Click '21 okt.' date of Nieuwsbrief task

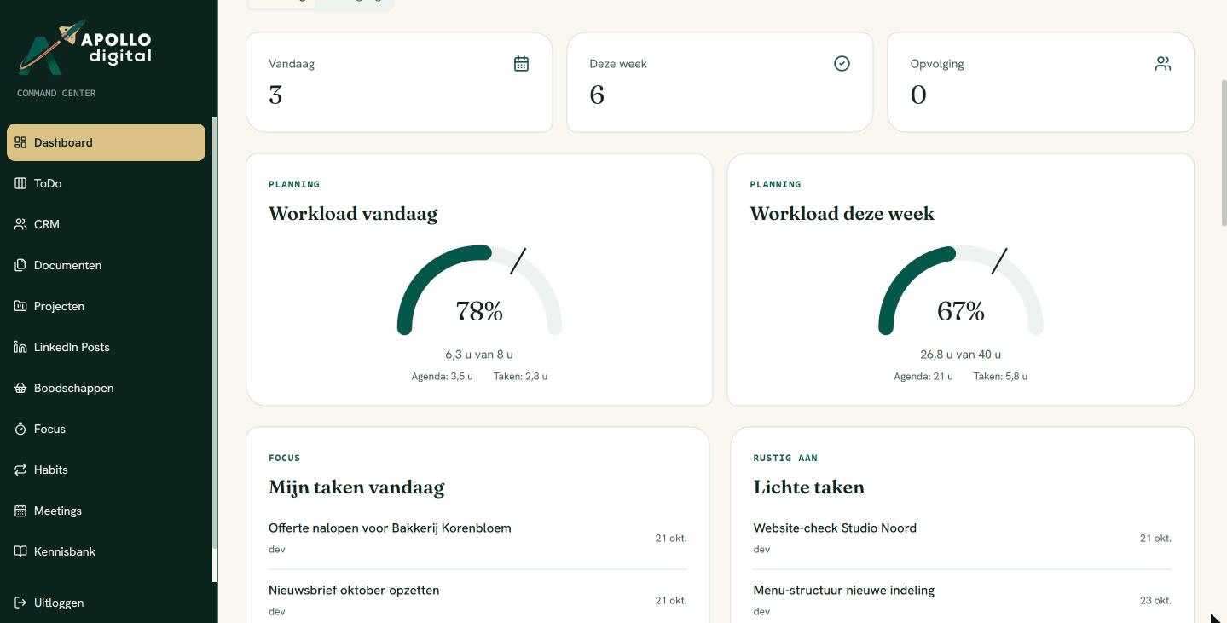click(x=671, y=600)
